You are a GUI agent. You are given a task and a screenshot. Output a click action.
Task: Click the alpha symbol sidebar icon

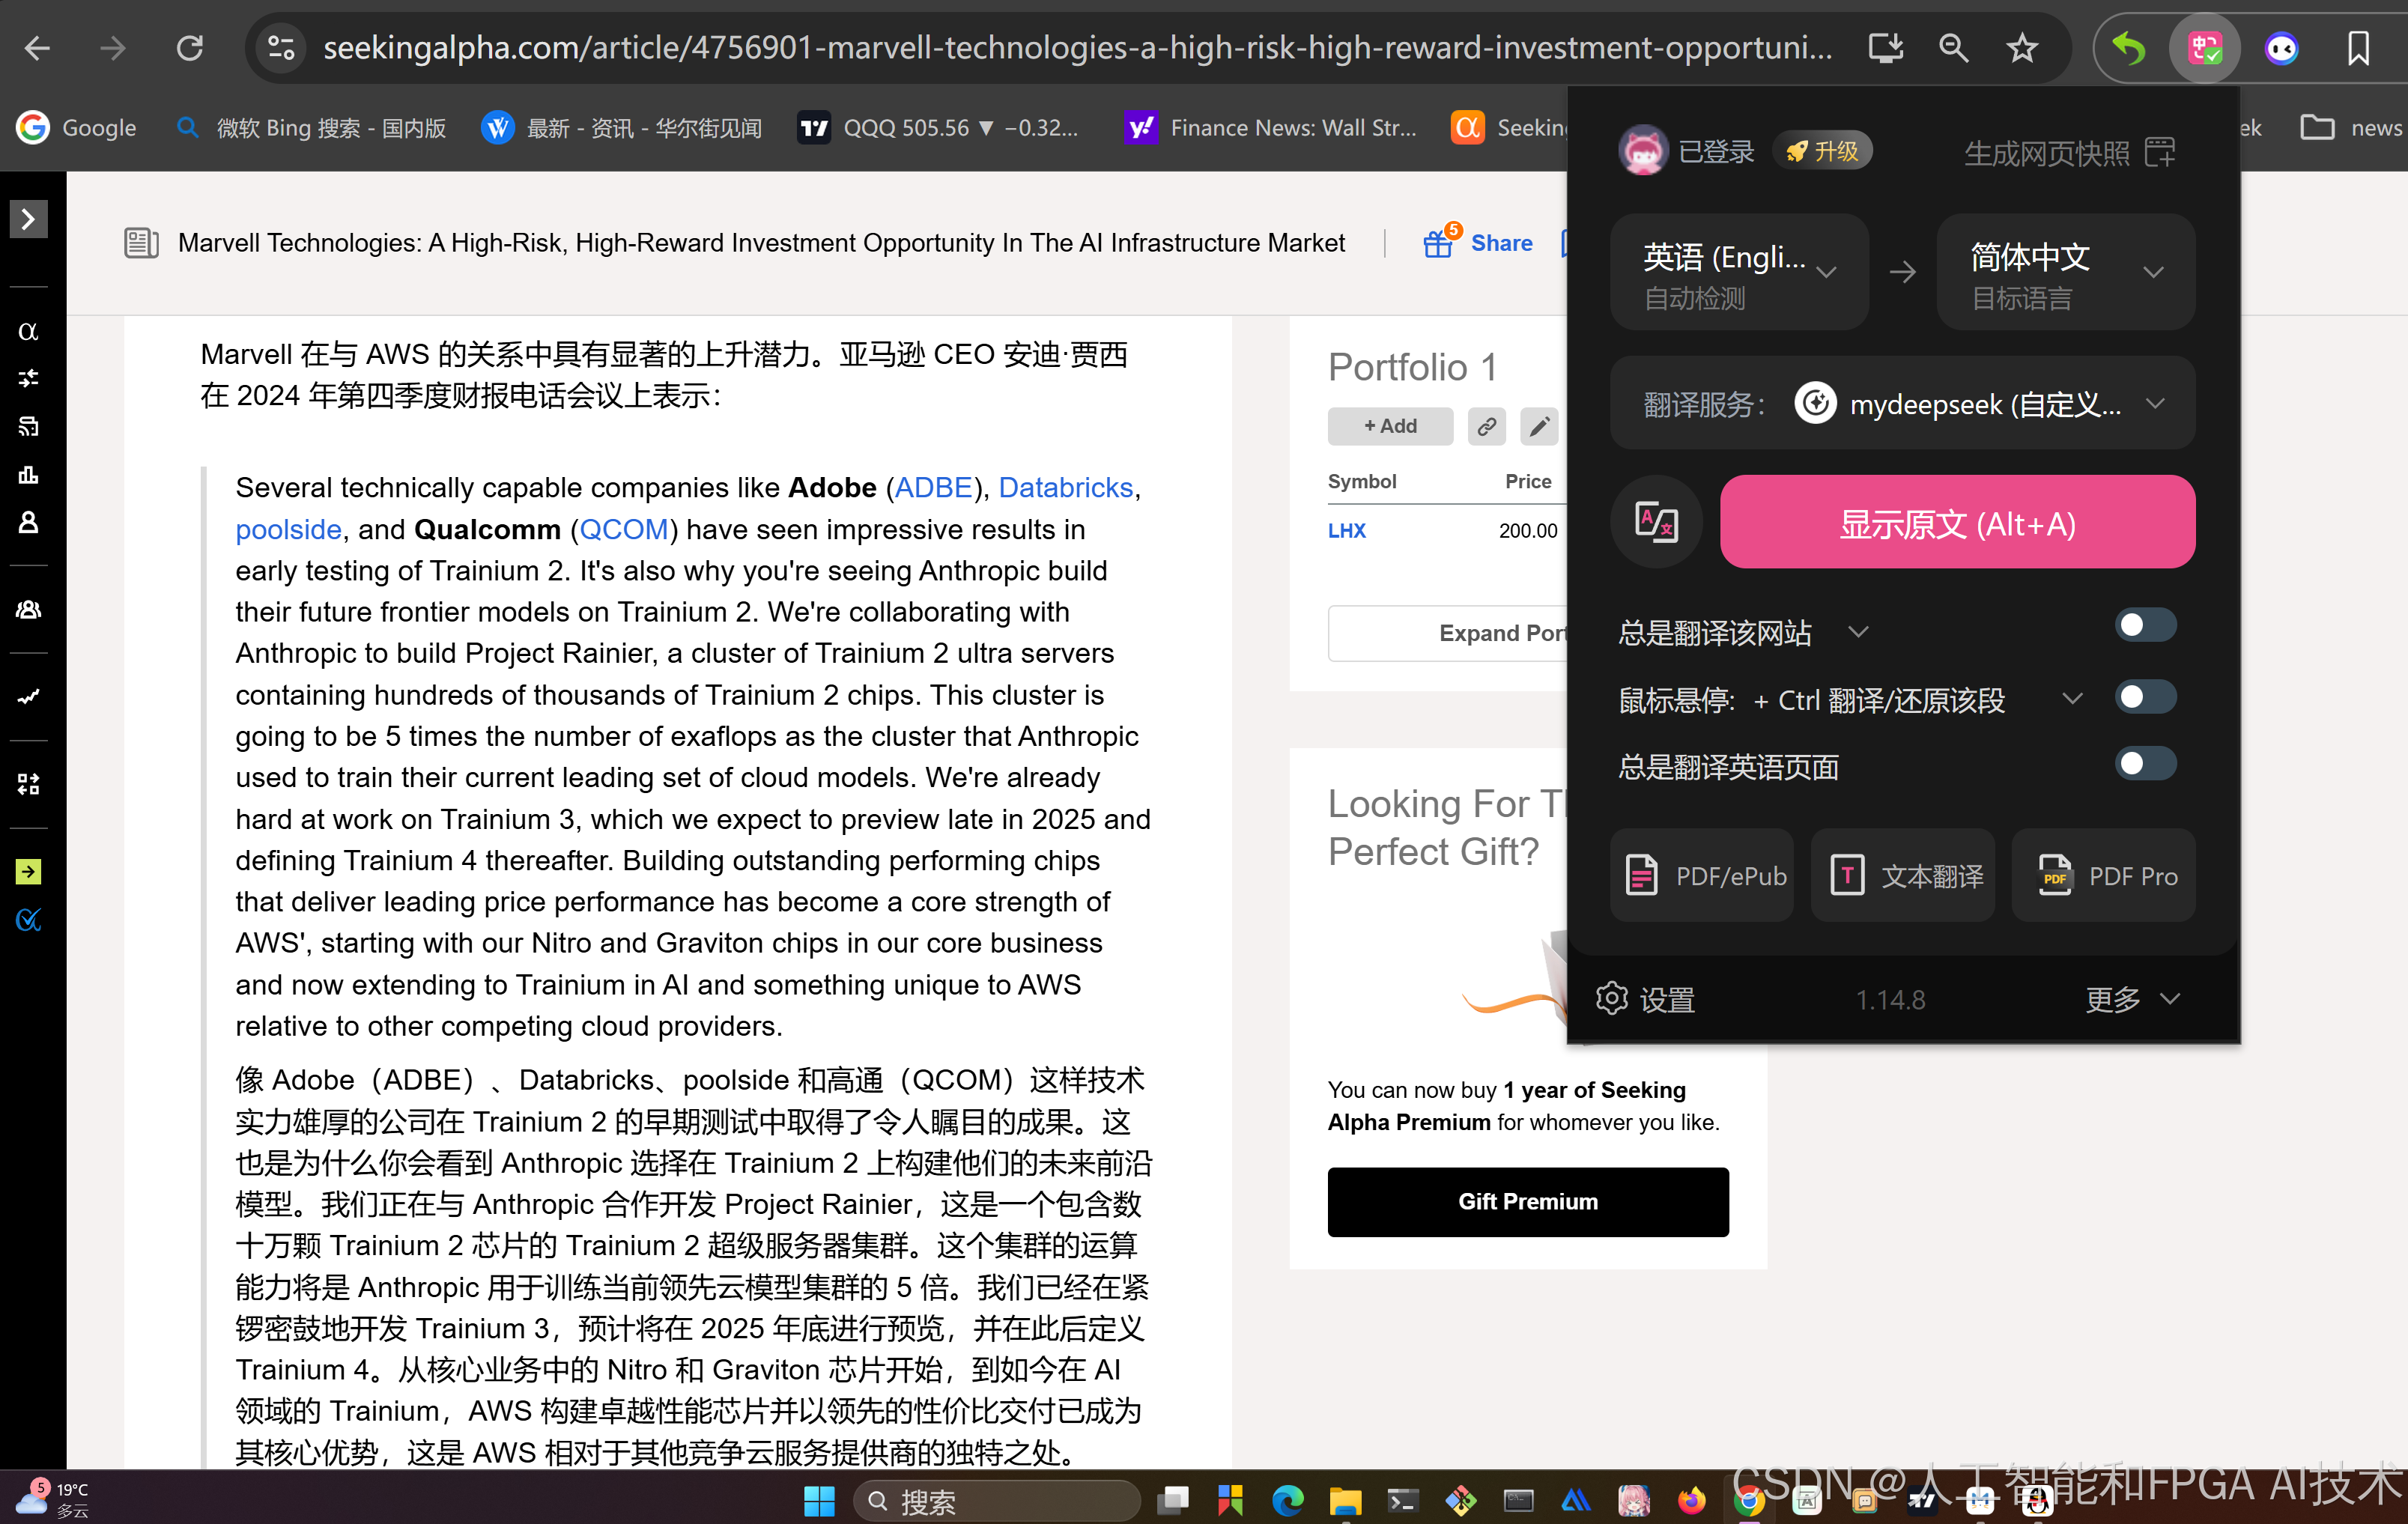pyautogui.click(x=28, y=331)
